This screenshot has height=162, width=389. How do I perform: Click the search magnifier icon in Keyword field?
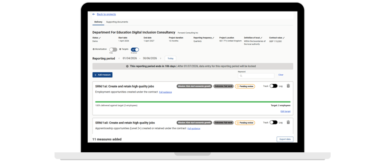click(x=241, y=76)
